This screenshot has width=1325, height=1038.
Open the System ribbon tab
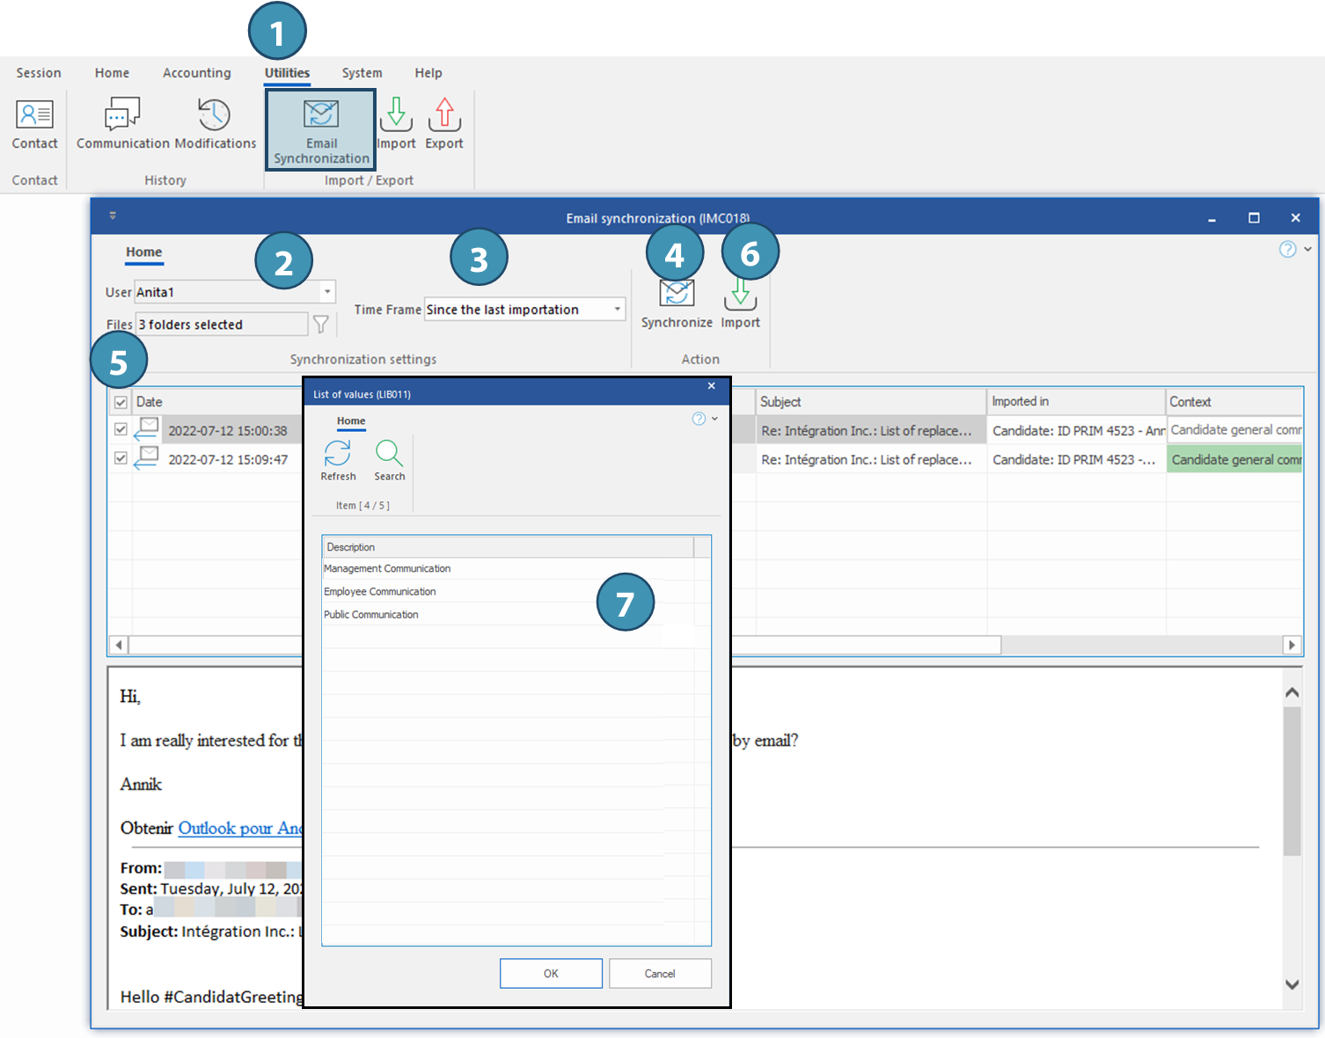click(362, 73)
